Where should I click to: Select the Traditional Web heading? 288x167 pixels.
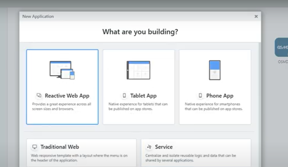pos(59,147)
